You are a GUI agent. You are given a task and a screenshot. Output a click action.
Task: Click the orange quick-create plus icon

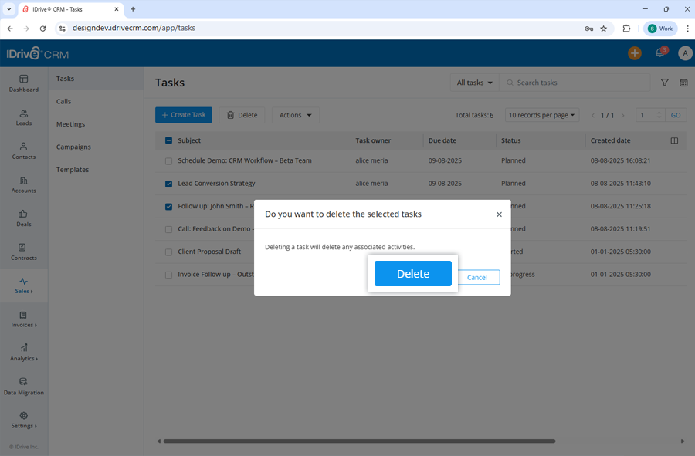[x=634, y=53]
